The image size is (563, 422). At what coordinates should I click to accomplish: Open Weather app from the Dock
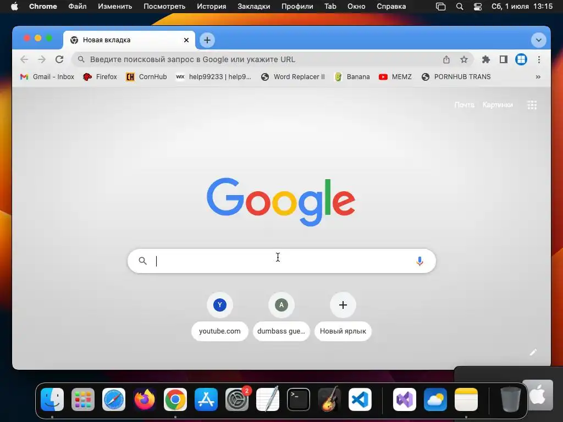click(x=435, y=399)
